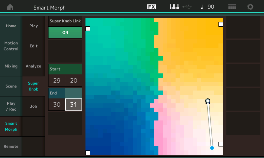
Task: Turn off Super Knob Link toggle
Action: 65,33
